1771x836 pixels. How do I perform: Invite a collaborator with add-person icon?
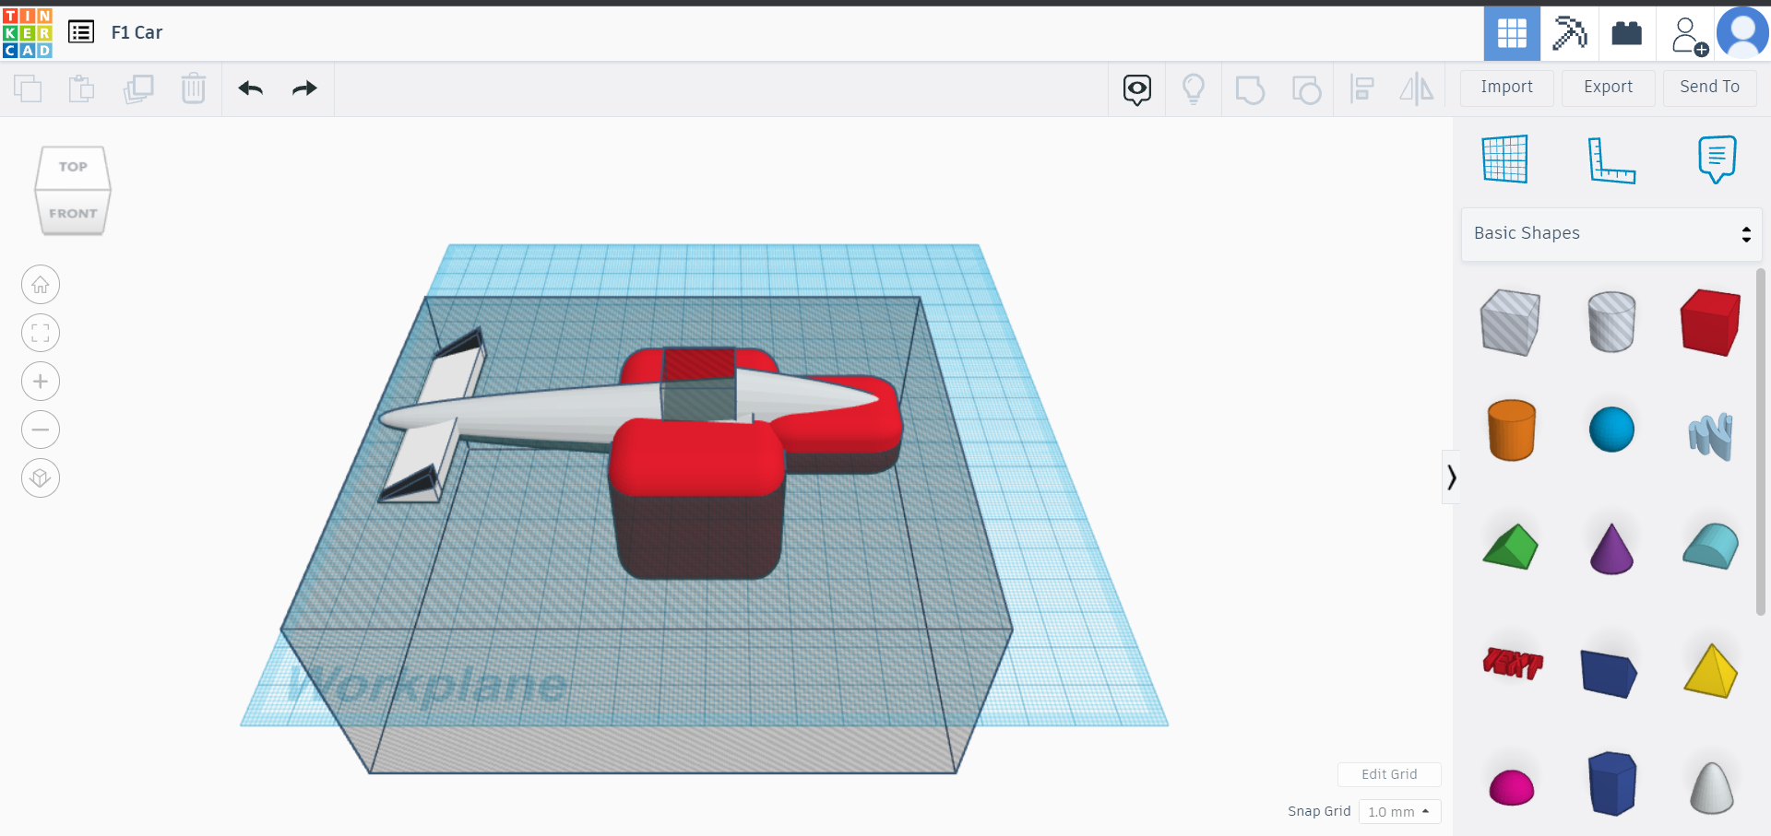1688,35
